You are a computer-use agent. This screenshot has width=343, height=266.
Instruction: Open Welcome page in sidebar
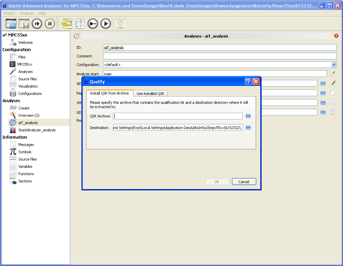click(25, 42)
